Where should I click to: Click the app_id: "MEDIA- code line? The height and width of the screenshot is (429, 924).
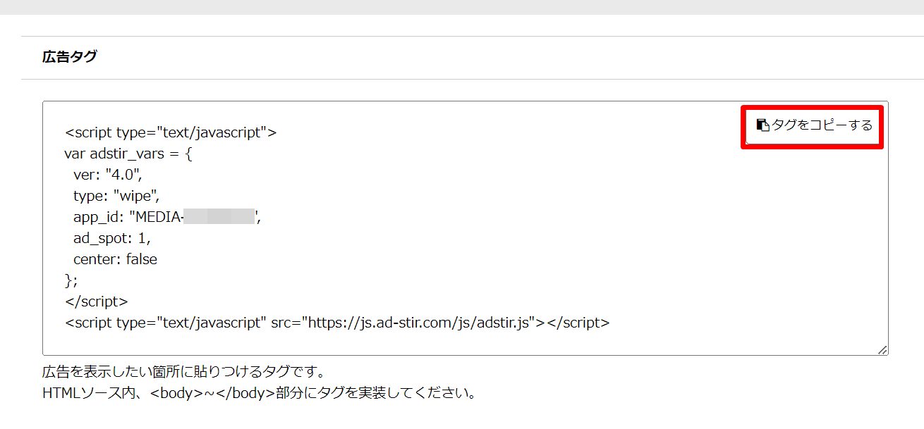point(127,217)
